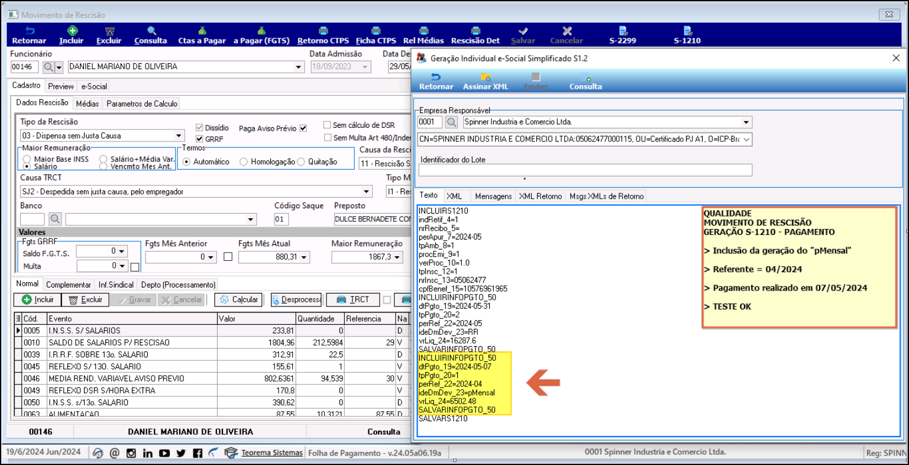
Task: Switch to the XML tab
Action: (x=454, y=196)
